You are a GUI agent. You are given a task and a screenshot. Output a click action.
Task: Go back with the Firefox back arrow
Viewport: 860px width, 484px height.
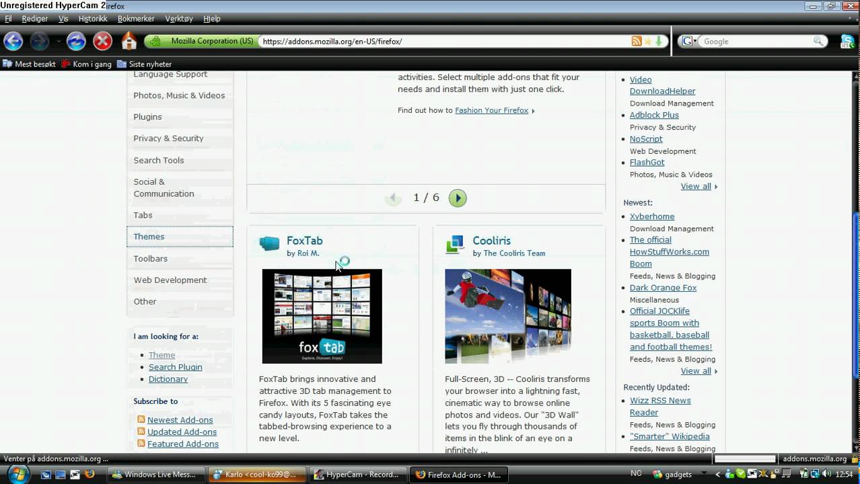[13, 41]
